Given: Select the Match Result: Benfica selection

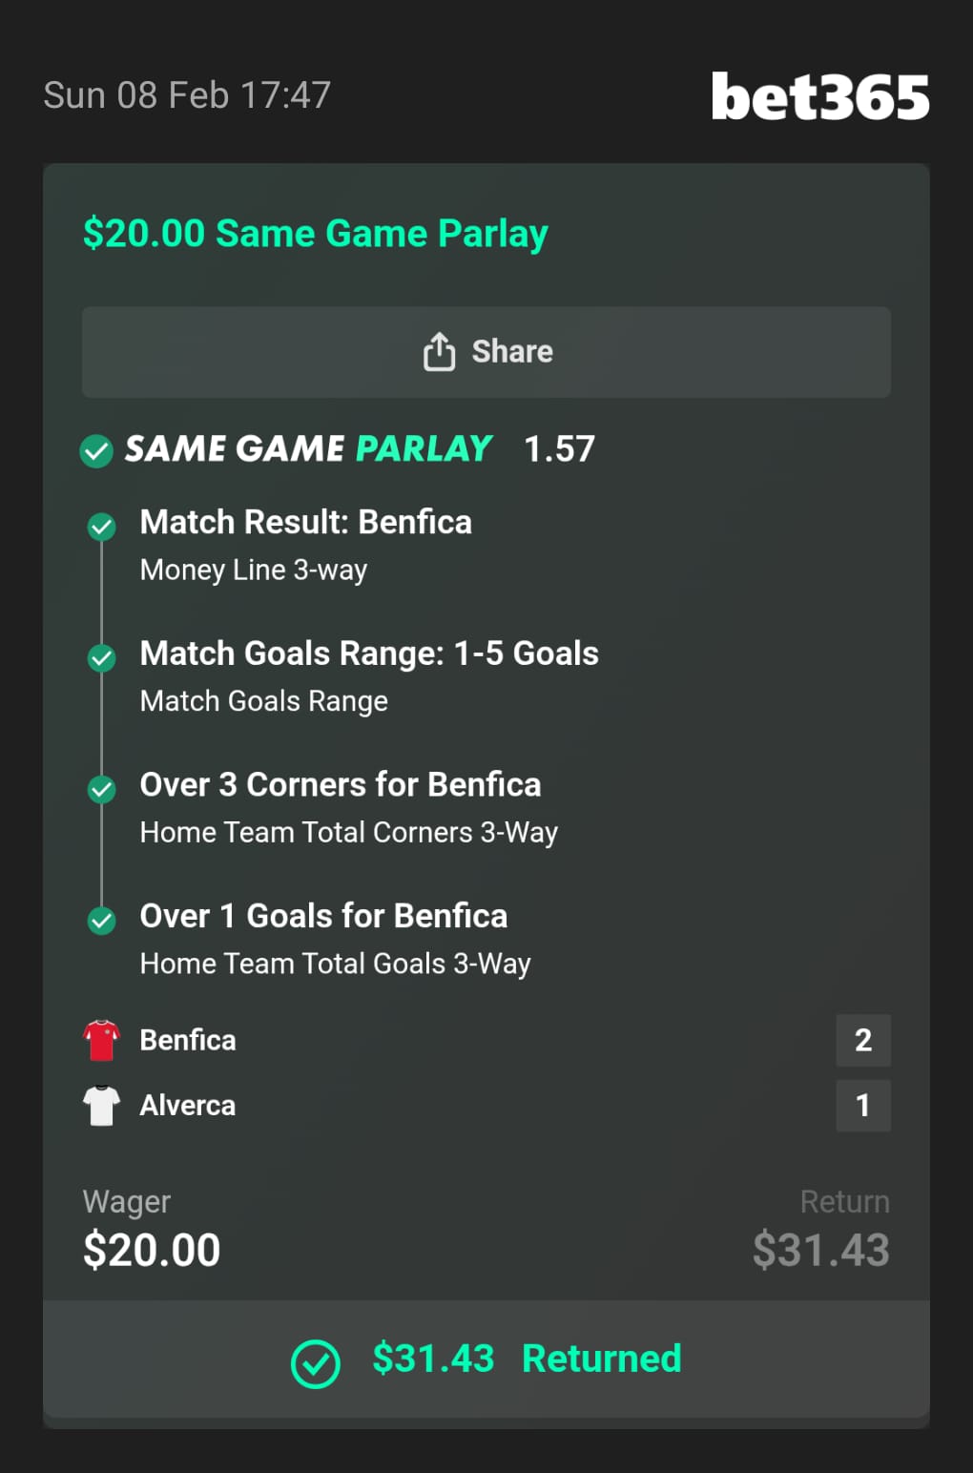Looking at the screenshot, I should pyautogui.click(x=305, y=523).
